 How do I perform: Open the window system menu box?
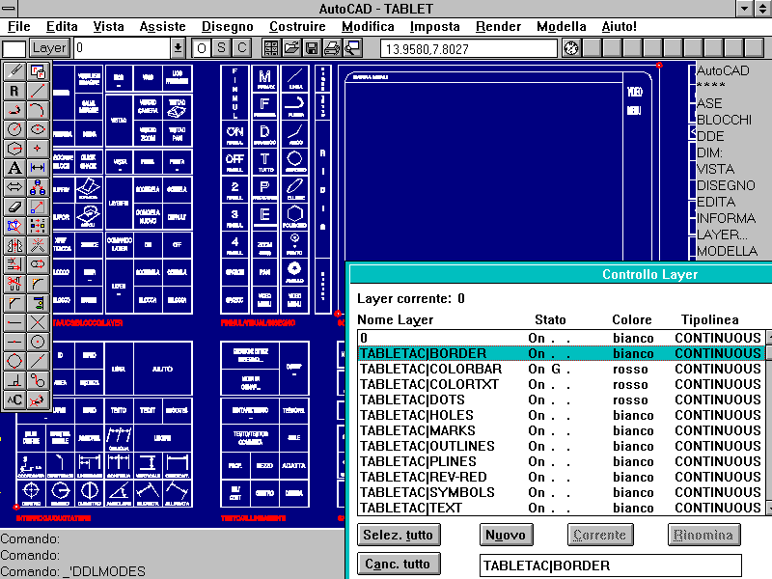[x=9, y=9]
